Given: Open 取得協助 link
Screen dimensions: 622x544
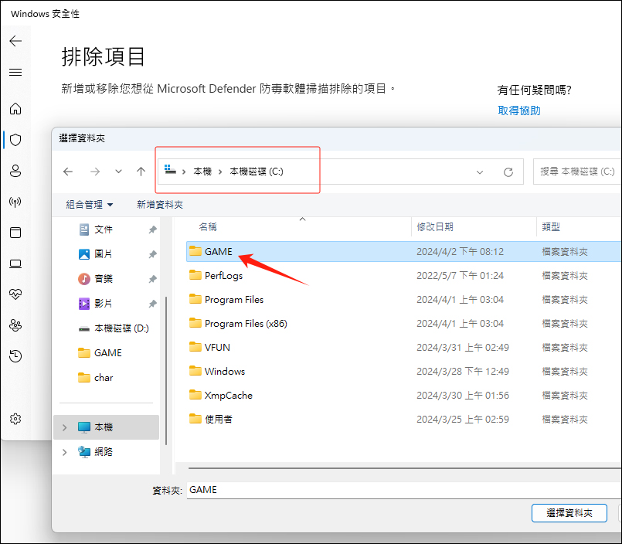Looking at the screenshot, I should click(519, 110).
